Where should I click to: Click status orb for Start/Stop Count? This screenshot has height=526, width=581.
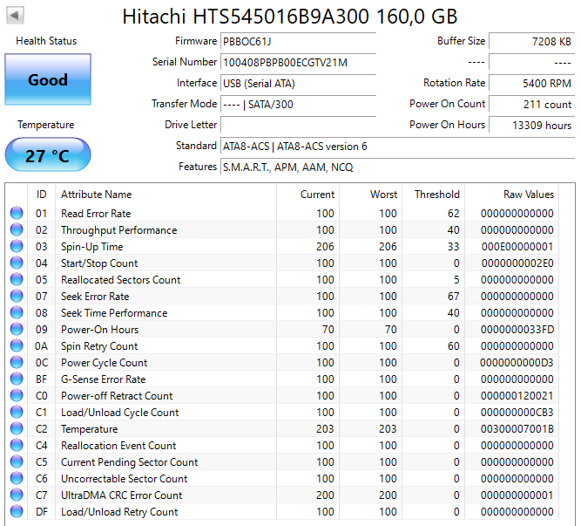coord(17,263)
